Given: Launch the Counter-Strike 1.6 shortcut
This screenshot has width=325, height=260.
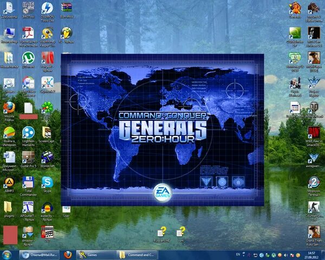Looking at the screenshot, I should pos(314,208).
